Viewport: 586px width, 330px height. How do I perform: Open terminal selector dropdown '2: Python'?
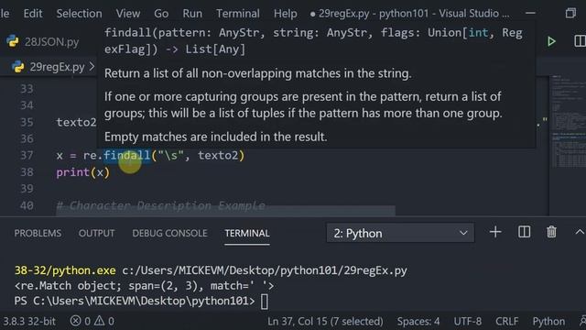point(400,233)
